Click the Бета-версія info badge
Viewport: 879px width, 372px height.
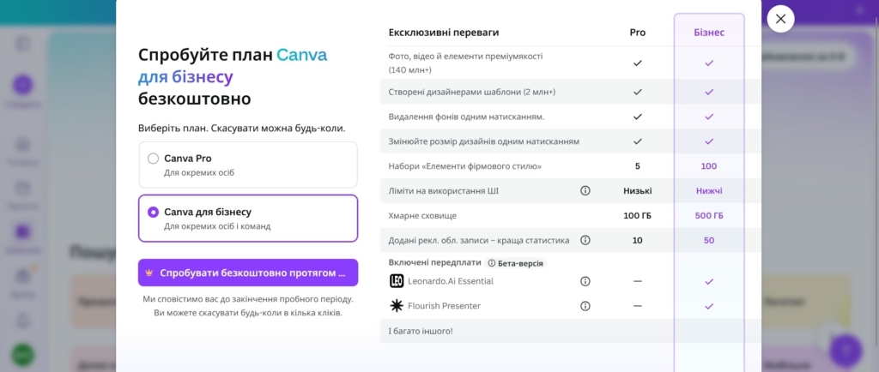516,263
